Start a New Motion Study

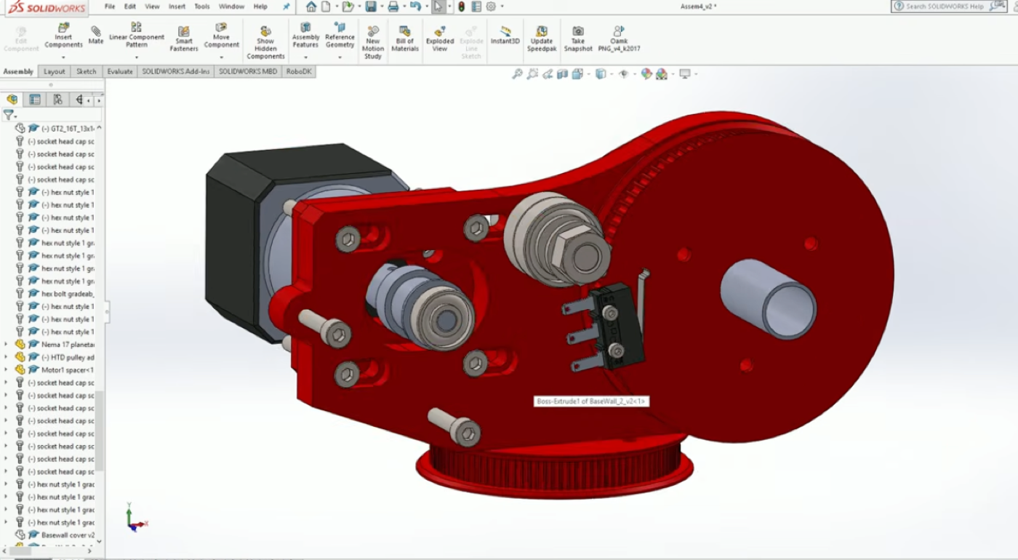click(373, 43)
